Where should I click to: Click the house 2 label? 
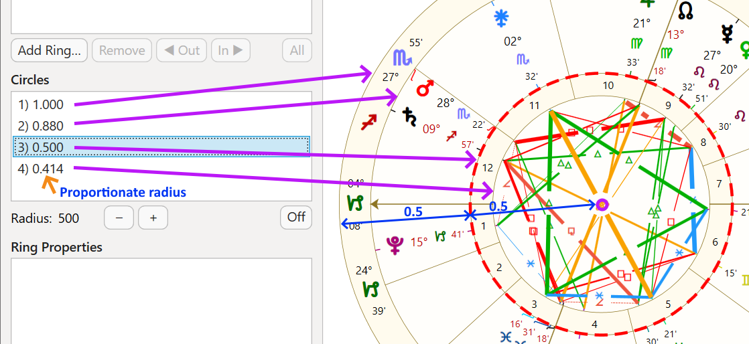(x=499, y=268)
